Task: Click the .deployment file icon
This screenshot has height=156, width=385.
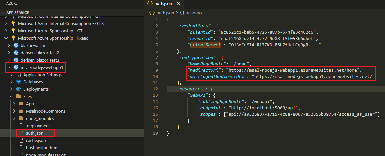Action: click(21, 126)
